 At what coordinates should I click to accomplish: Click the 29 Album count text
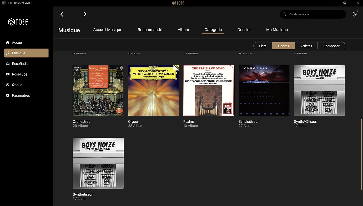tap(80, 126)
